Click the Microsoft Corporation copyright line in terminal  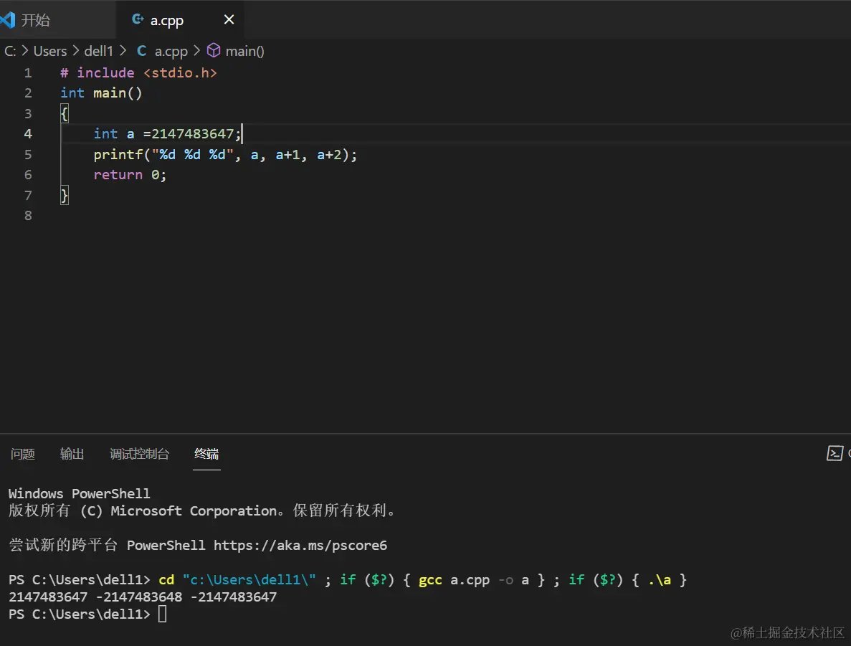point(203,510)
